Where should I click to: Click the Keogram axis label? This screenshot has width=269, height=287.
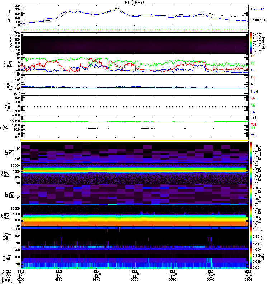(11, 43)
